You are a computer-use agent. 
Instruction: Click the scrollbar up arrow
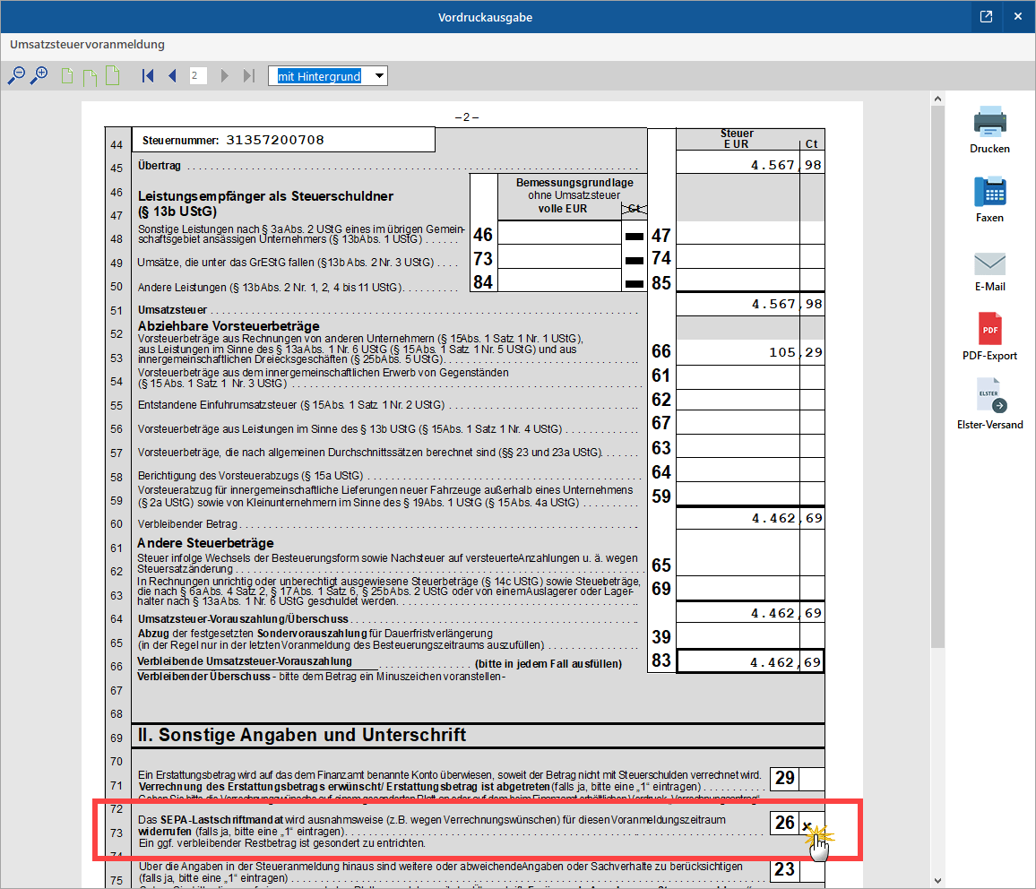click(937, 99)
